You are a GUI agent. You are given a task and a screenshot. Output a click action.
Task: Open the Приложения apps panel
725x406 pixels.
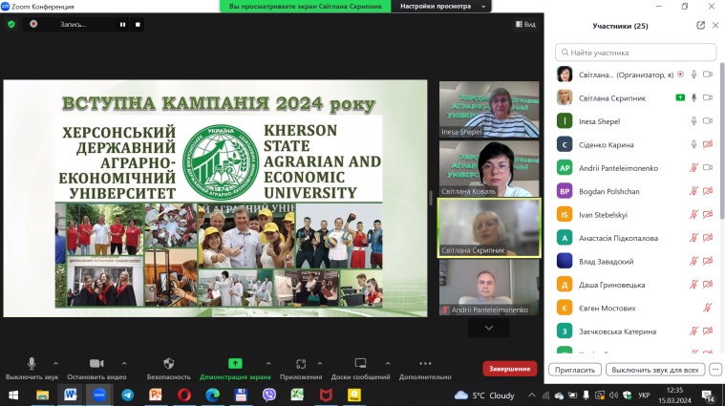301,369
